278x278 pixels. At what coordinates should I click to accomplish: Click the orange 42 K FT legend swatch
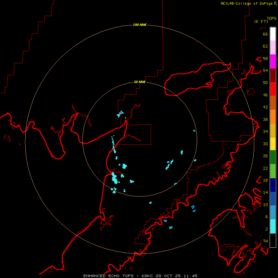[x=273, y=117]
